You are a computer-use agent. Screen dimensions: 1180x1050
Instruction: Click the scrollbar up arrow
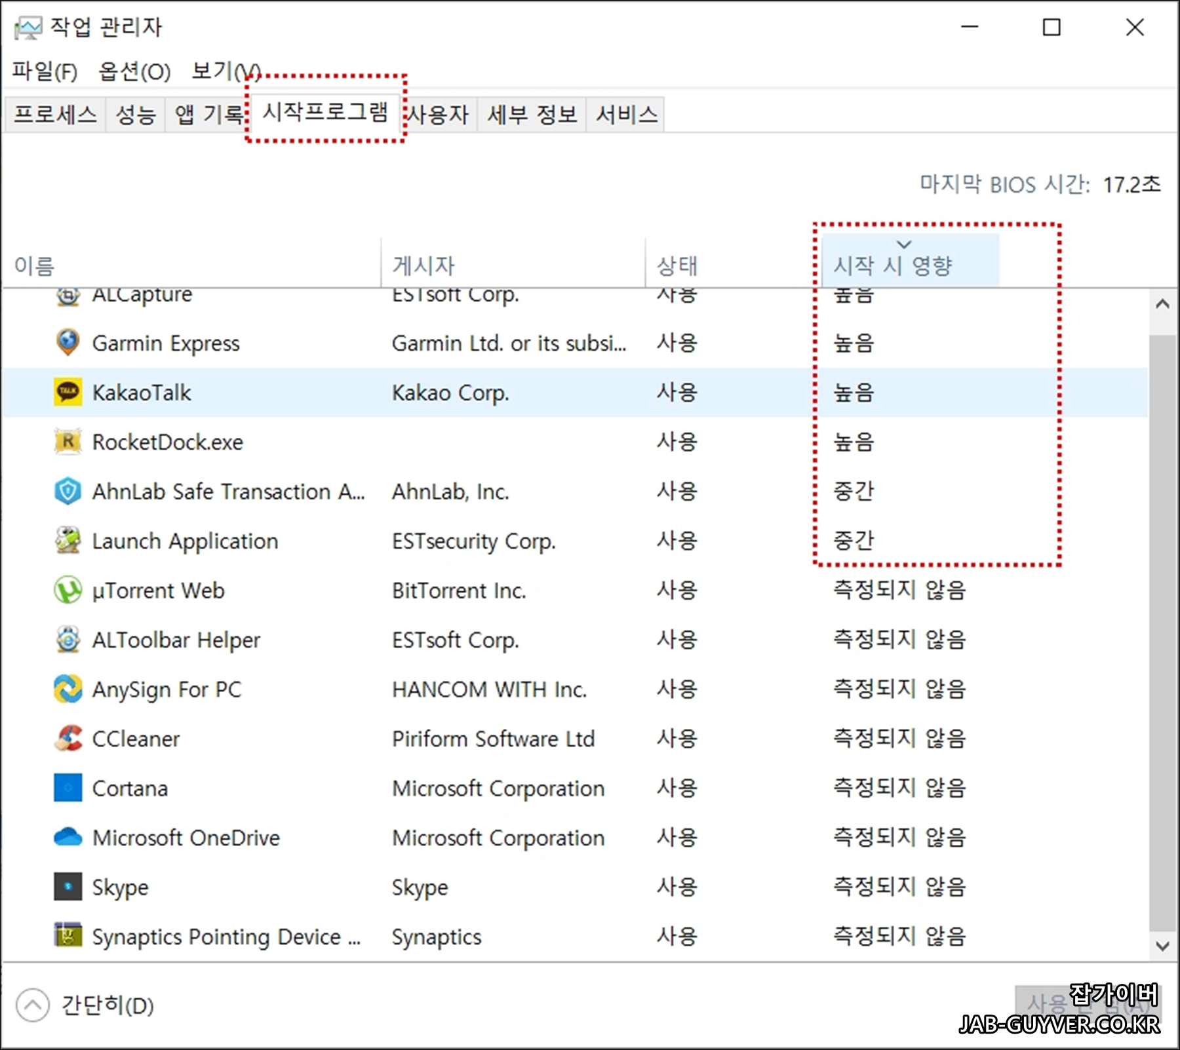click(1163, 304)
